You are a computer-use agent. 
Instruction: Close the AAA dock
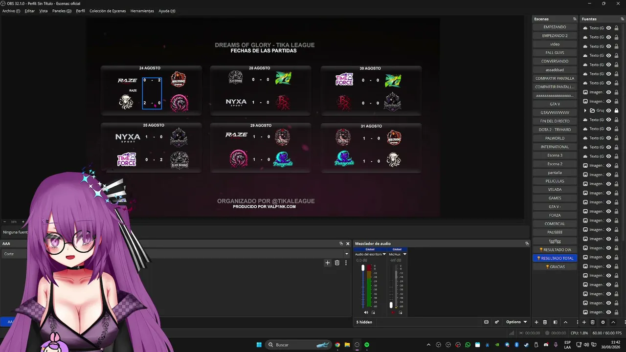[x=348, y=243]
